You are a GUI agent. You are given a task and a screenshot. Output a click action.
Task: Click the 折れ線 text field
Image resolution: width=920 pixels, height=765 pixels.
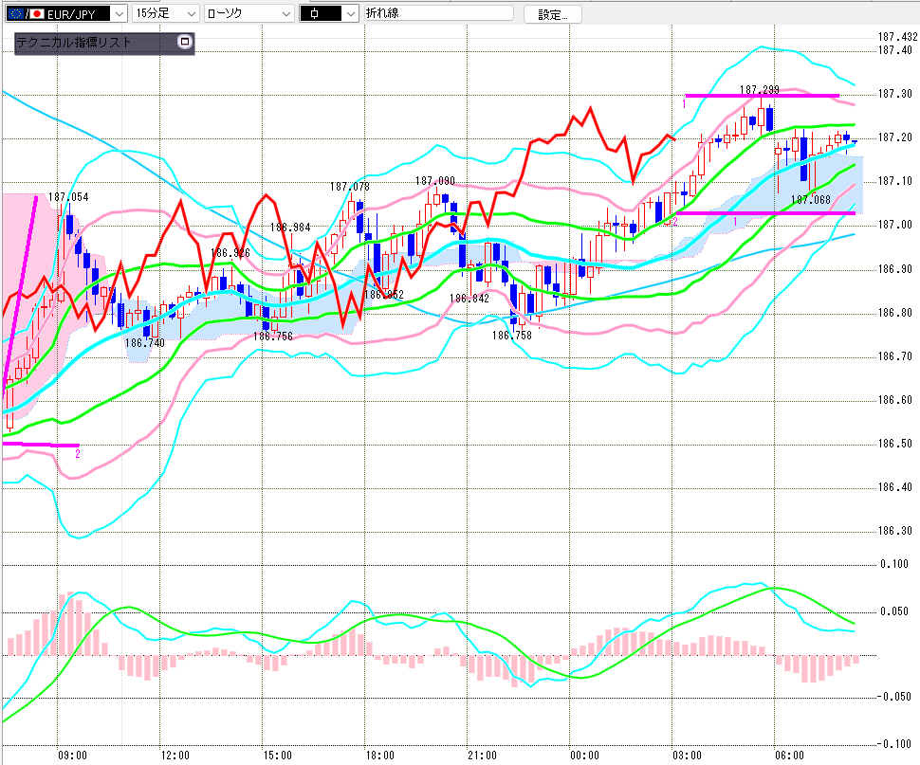coord(436,13)
